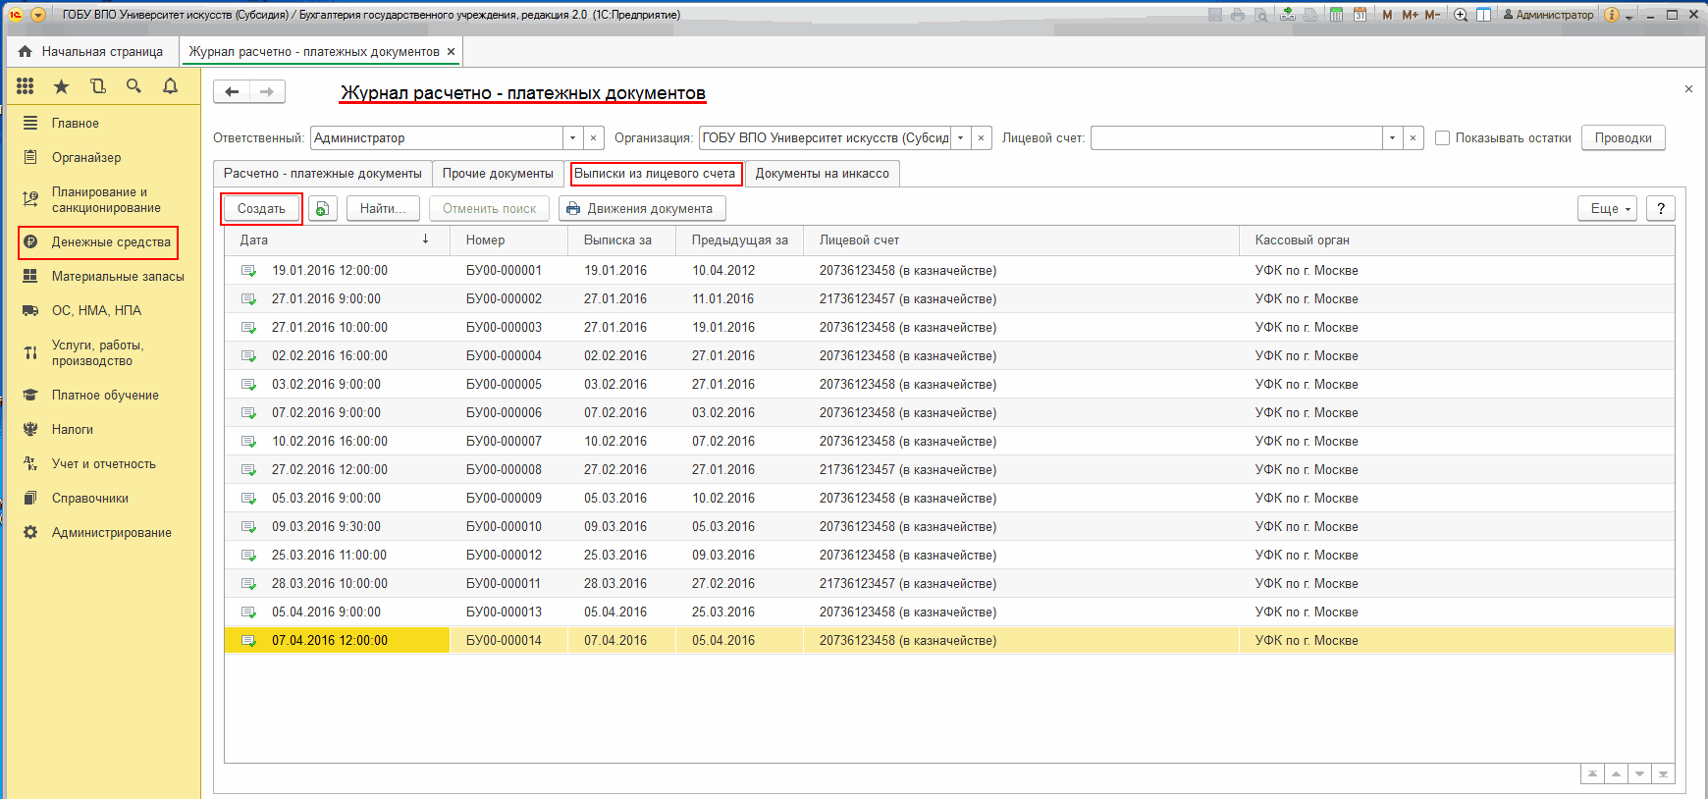1708x799 pixels.
Task: Click document icon in row БУ00-000014
Action: point(248,641)
